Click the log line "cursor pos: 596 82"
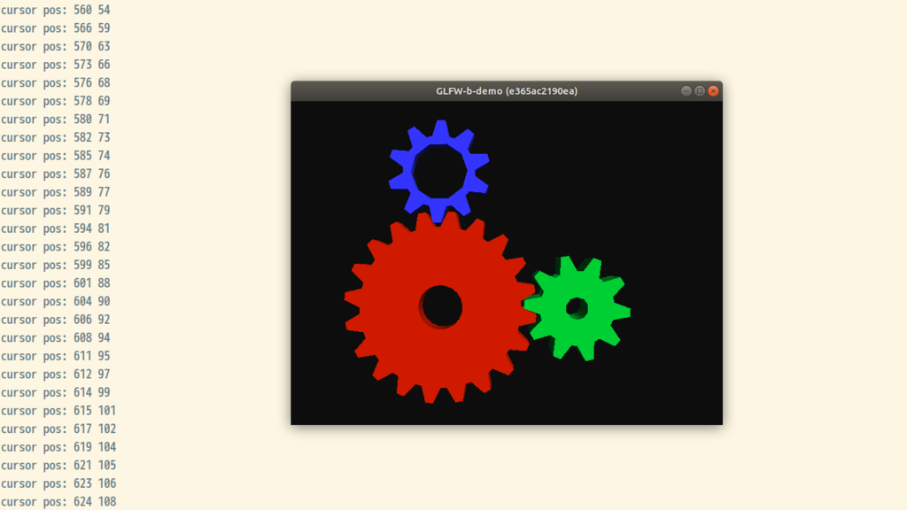Viewport: 907px width, 510px height. point(56,247)
